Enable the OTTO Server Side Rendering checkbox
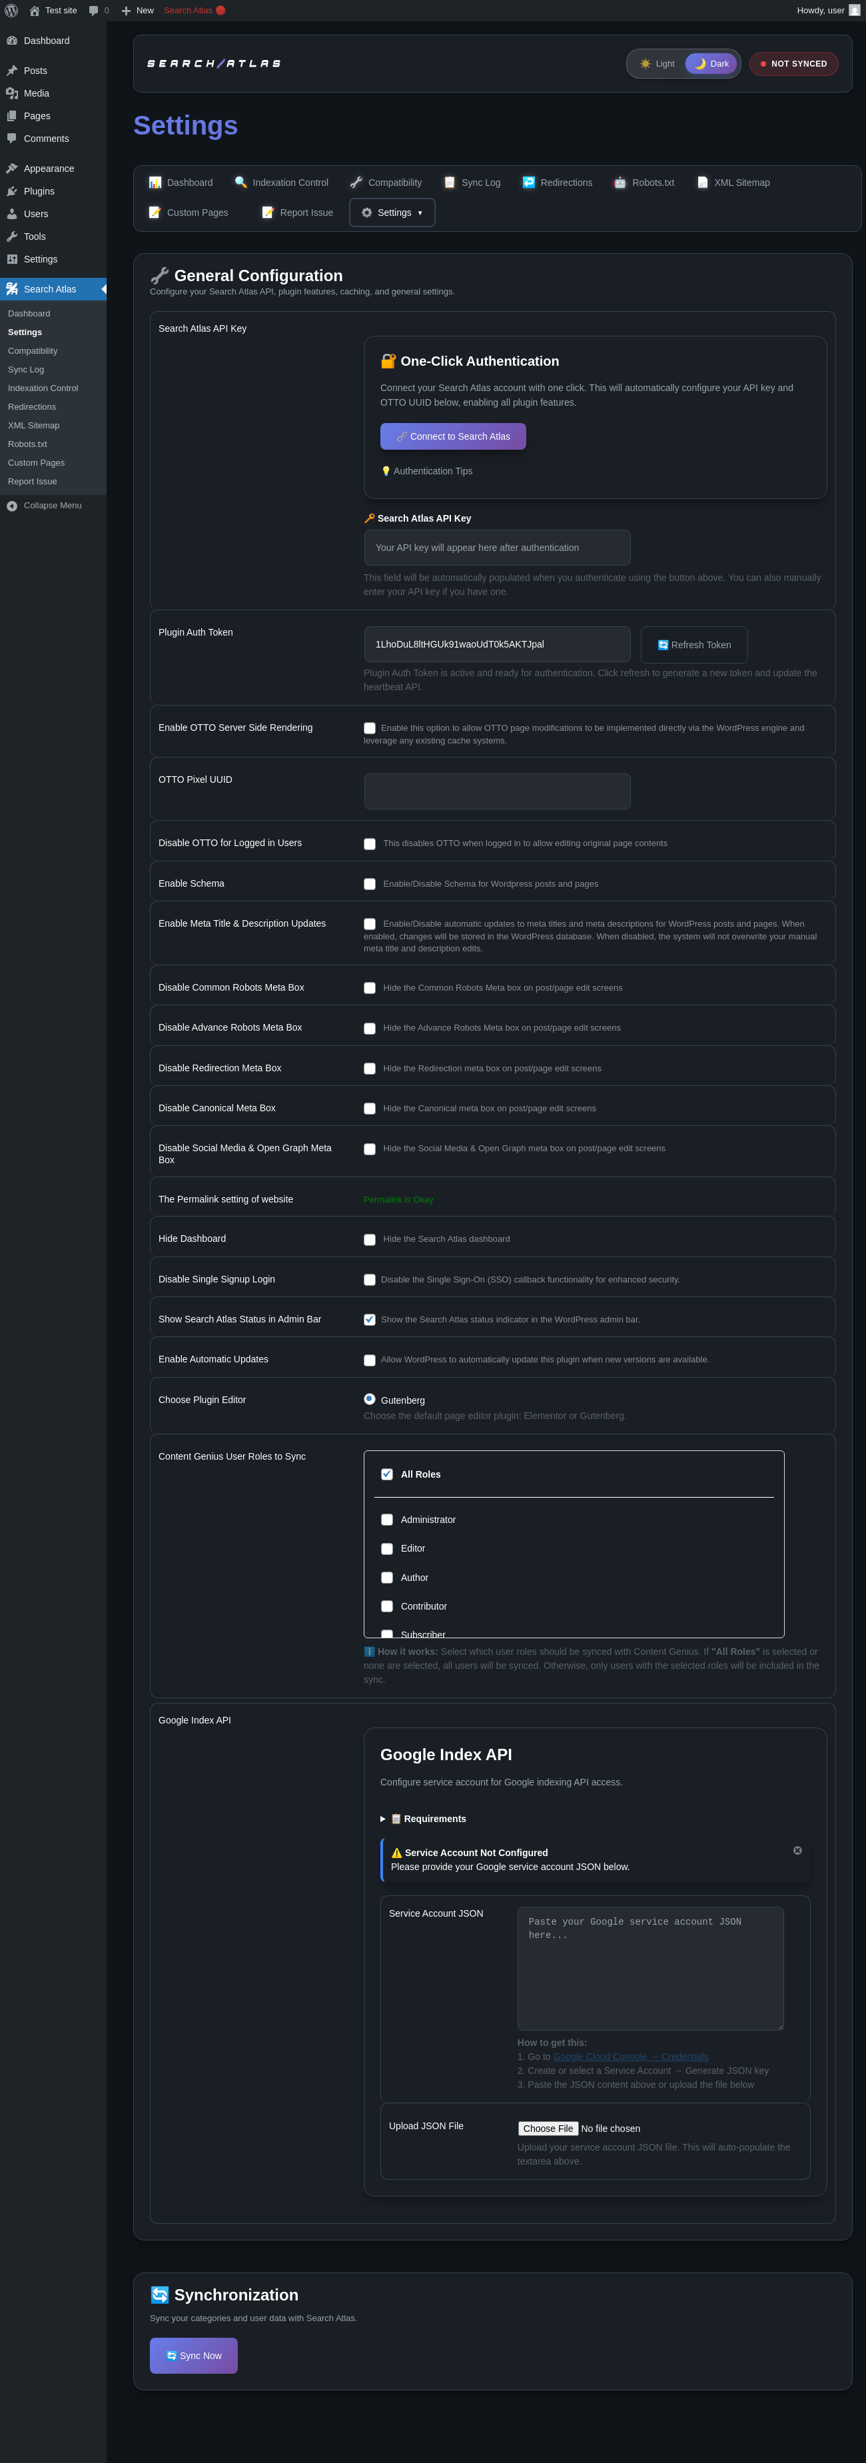866x2463 pixels. pyautogui.click(x=370, y=729)
